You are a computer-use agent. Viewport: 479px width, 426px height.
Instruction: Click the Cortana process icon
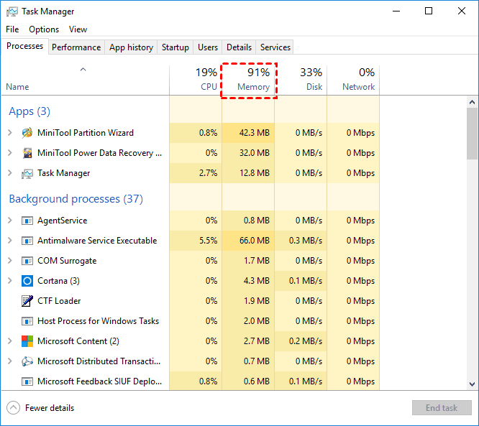point(27,281)
